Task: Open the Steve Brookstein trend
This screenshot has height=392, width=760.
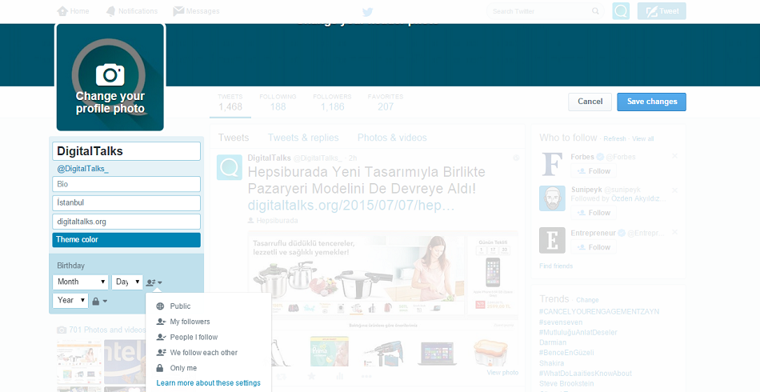Action: click(x=566, y=383)
